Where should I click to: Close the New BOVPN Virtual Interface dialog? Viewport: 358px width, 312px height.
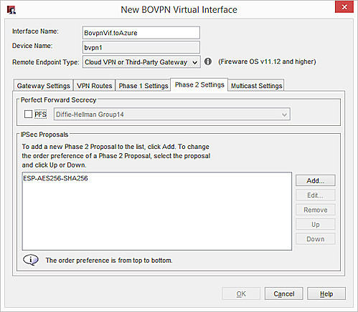point(344,7)
